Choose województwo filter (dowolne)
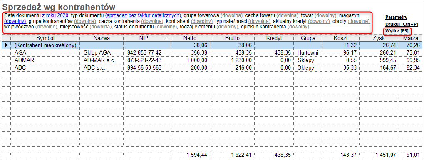This screenshot has width=424, height=160. click(47, 27)
